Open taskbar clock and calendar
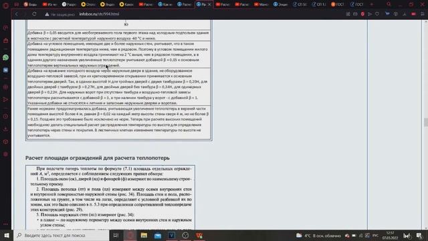The width and height of the screenshot is (428, 241). [390, 236]
